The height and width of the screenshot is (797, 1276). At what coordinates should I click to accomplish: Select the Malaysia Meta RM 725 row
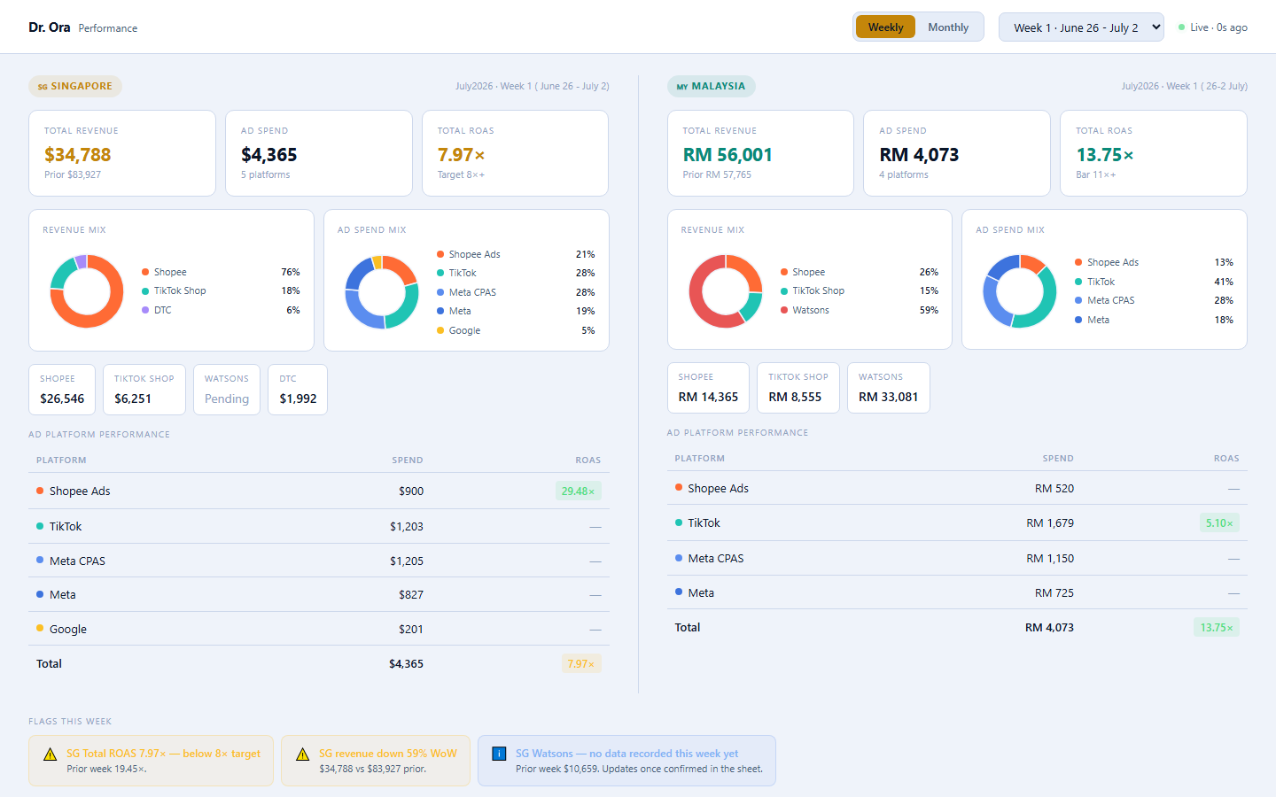[957, 592]
